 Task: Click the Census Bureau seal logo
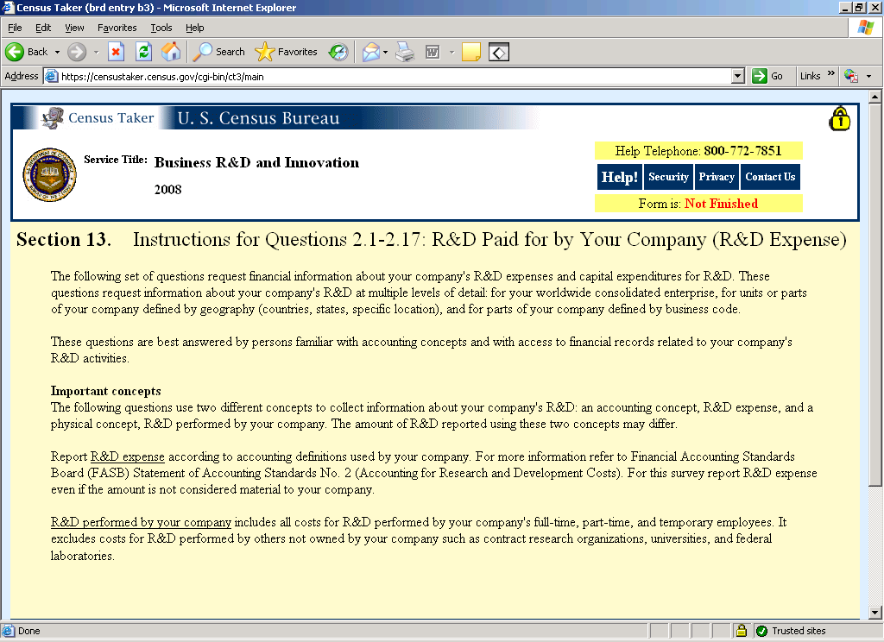49,175
